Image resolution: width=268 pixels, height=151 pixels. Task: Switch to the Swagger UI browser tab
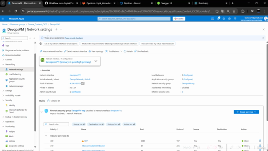point(173,3)
